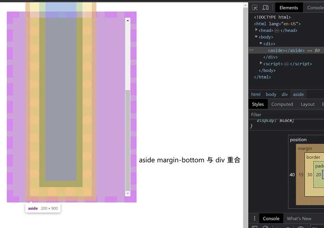Click the position value 40 in box model
Image resolution: width=324 pixels, height=228 pixels.
pos(292,175)
